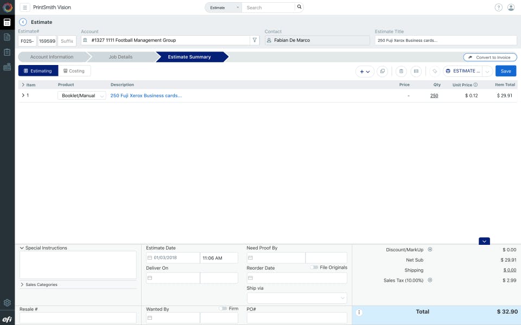Image resolution: width=521 pixels, height=325 pixels.
Task: Click the back arrow next to Estimate
Action: point(23,22)
